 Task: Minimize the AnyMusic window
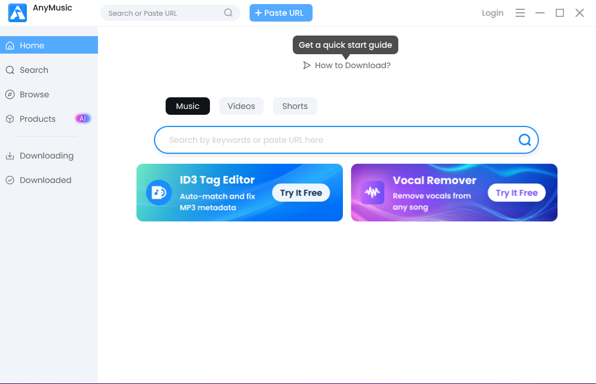pos(540,13)
